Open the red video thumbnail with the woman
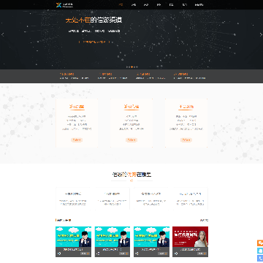 (x=191, y=237)
